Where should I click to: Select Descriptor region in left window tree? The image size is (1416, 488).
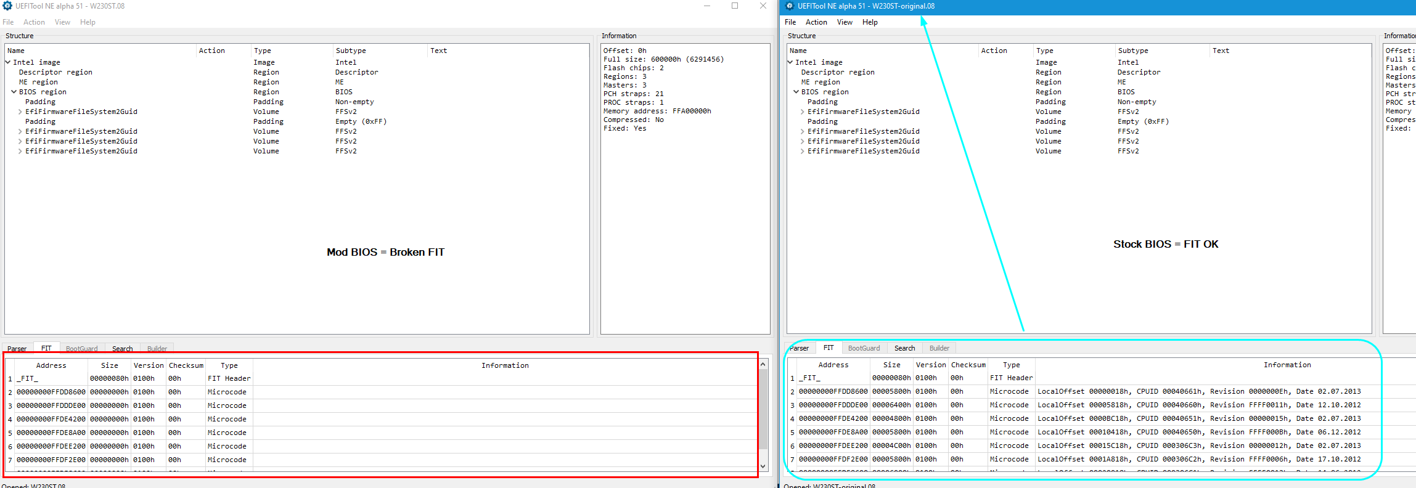tap(55, 72)
